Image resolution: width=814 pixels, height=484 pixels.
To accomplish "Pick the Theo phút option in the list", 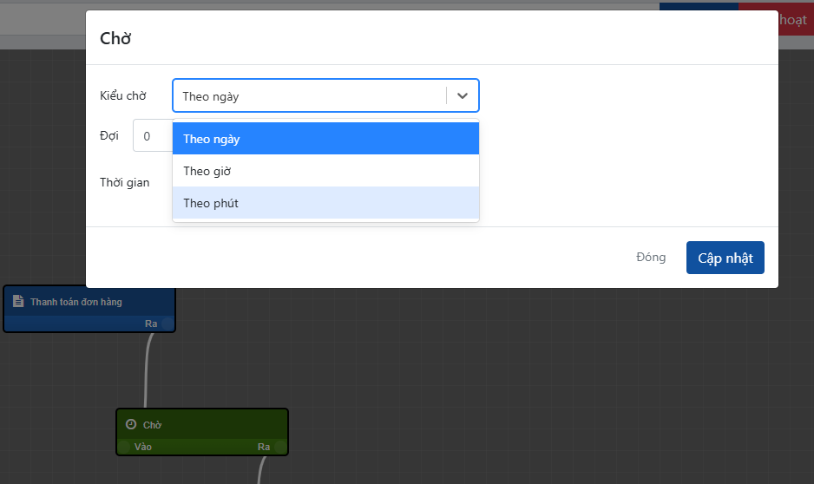I will 325,203.
